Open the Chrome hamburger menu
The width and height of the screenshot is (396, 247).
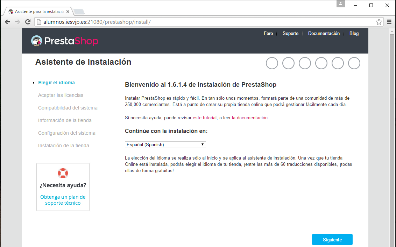click(x=389, y=22)
